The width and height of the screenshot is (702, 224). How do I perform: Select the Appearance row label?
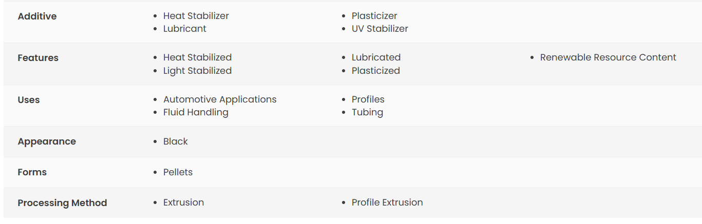pyautogui.click(x=47, y=141)
